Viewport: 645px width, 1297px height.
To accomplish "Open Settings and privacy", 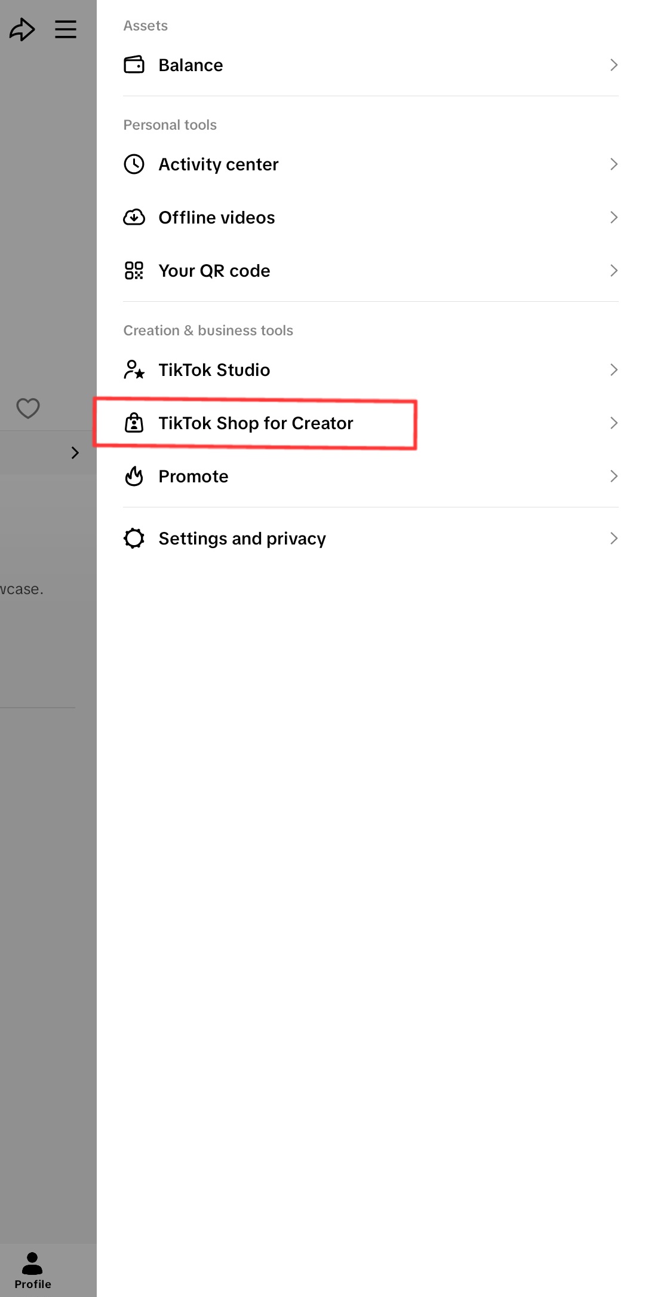I will [x=370, y=538].
